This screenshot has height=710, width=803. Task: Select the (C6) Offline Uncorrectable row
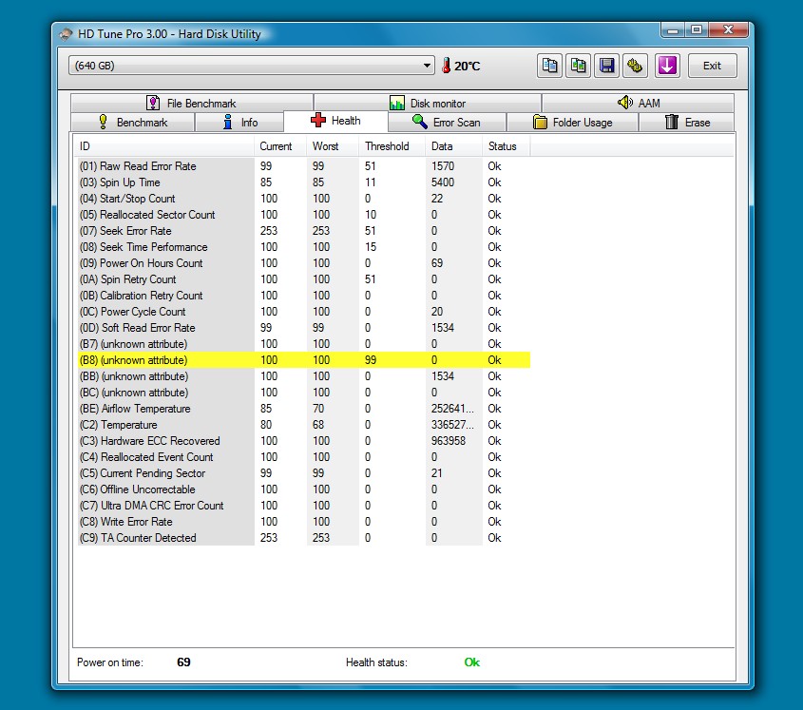(304, 489)
